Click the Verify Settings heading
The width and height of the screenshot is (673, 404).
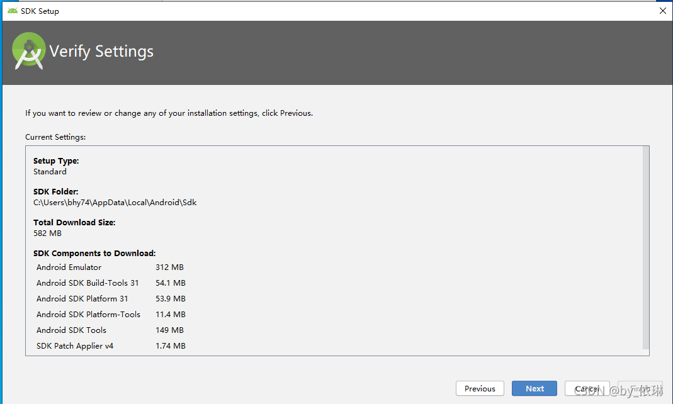(101, 52)
